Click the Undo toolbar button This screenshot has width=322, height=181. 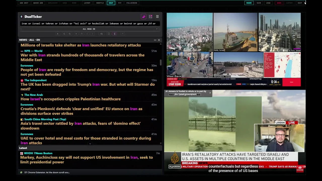click(x=65, y=3)
